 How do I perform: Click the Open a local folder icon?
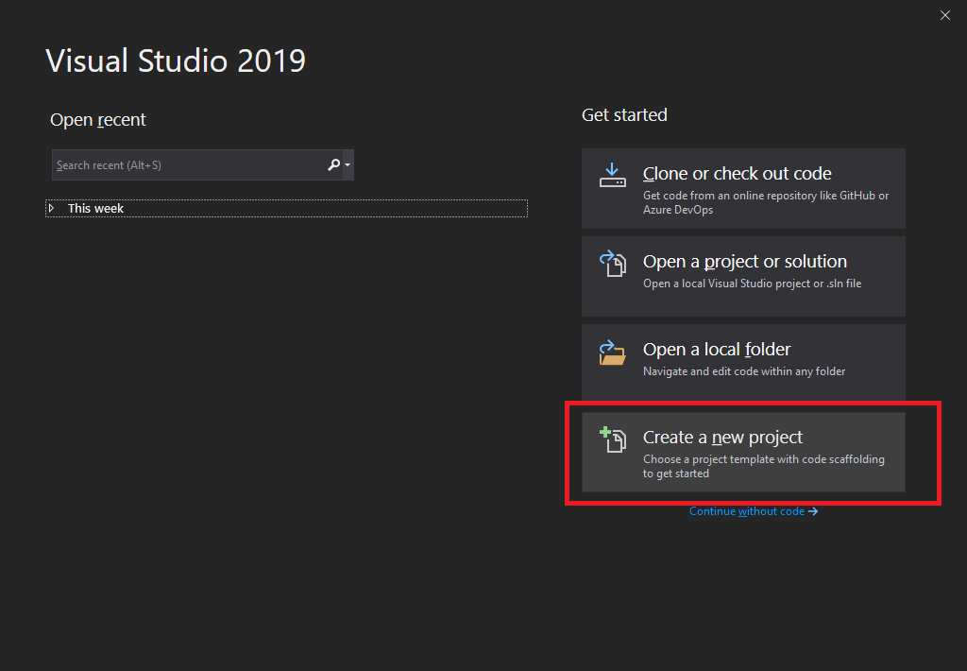click(x=612, y=352)
